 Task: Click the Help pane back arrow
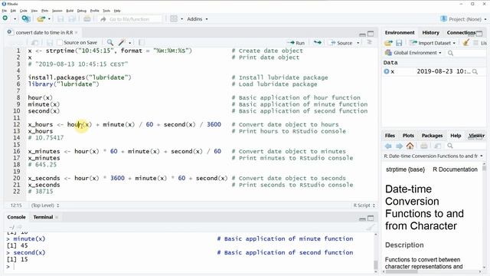[388, 146]
